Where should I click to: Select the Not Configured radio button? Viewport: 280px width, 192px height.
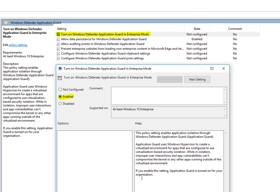[60, 89]
